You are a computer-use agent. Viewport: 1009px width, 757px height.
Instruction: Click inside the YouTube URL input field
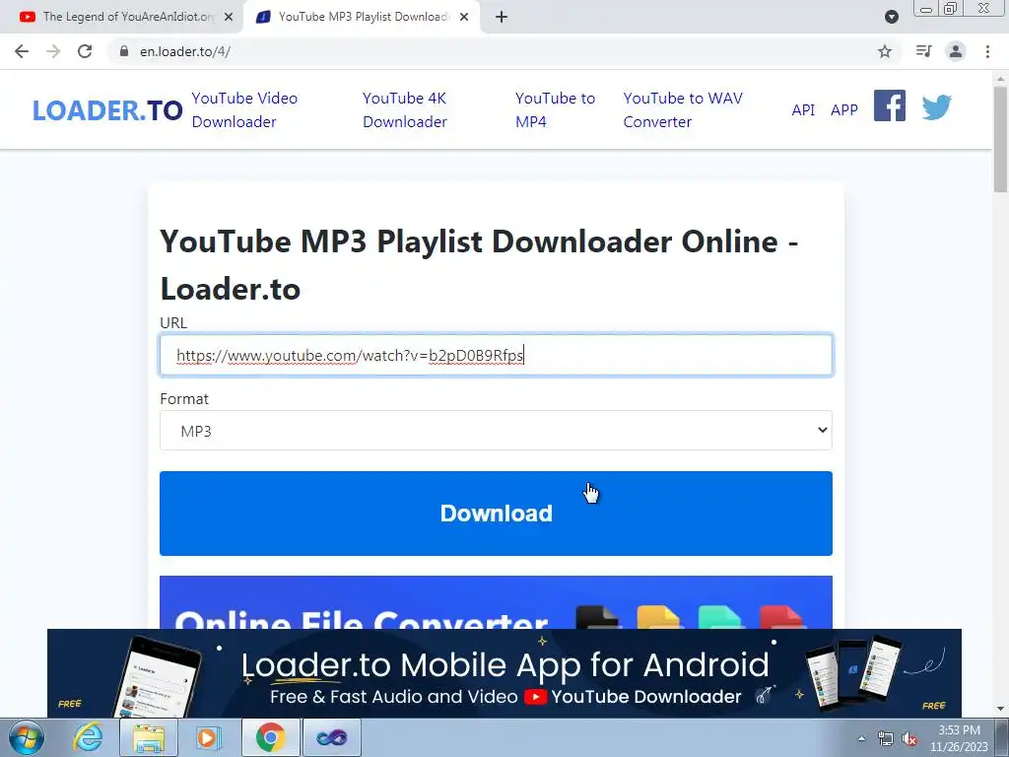pyautogui.click(x=496, y=355)
